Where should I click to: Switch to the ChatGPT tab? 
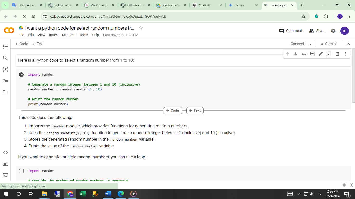207,5
